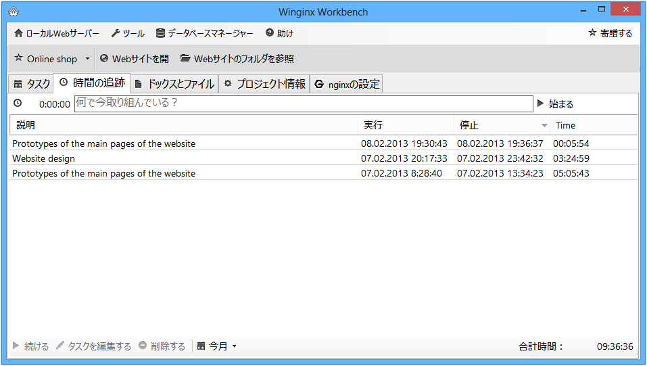647x366 pixels.
Task: Click the 合計時間 label
Action: pyautogui.click(x=541, y=346)
